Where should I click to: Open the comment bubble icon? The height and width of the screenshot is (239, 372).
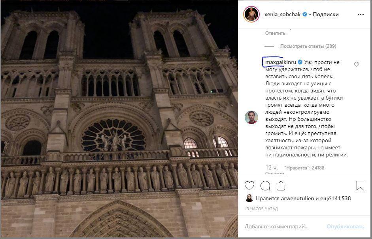265,186
